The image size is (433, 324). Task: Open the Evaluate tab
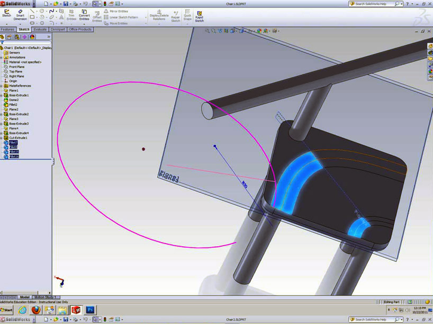coord(40,30)
